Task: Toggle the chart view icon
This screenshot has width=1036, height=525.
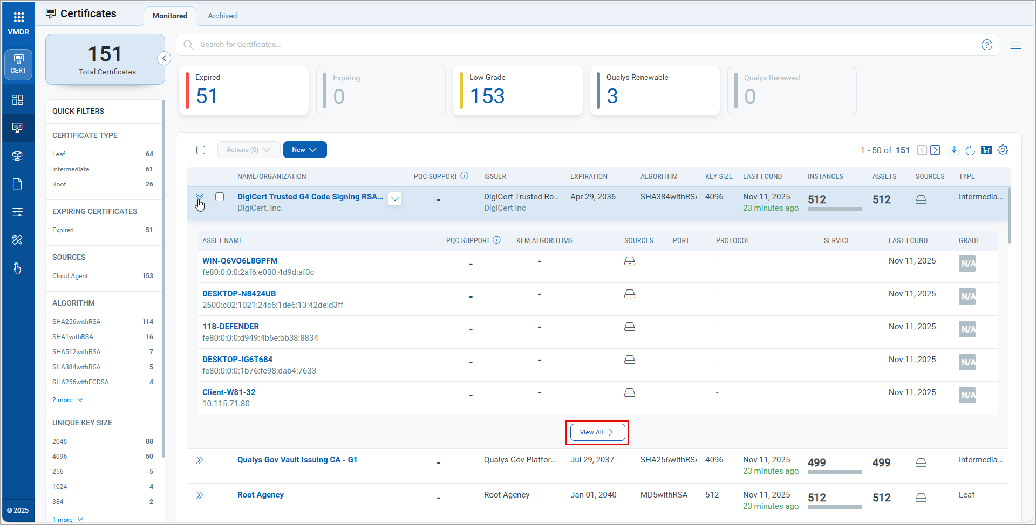Action: pyautogui.click(x=986, y=150)
